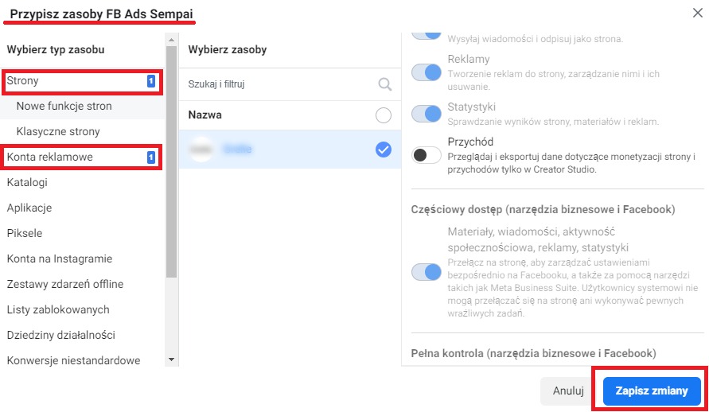Click the blurred page avatar thumbnail

pyautogui.click(x=201, y=150)
